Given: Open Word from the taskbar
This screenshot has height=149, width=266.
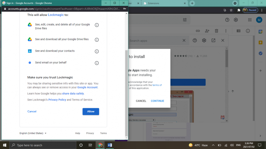Looking at the screenshot, I should (x=110, y=145).
